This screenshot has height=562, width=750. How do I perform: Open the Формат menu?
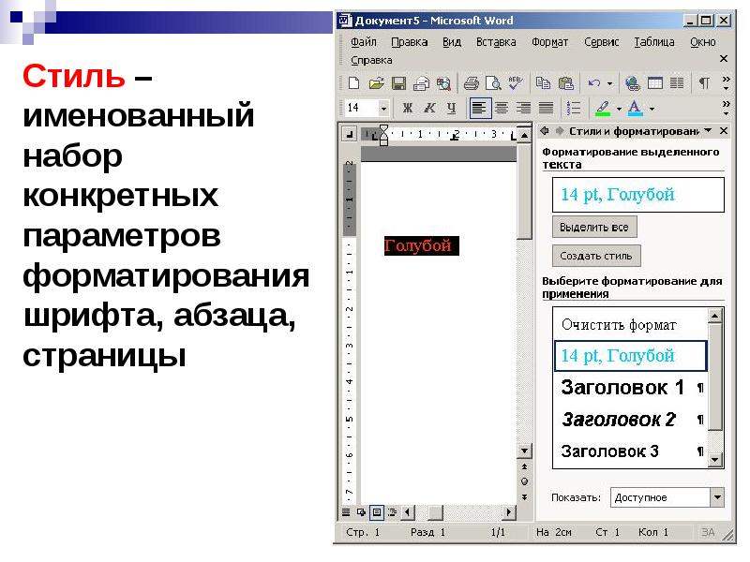coord(549,42)
